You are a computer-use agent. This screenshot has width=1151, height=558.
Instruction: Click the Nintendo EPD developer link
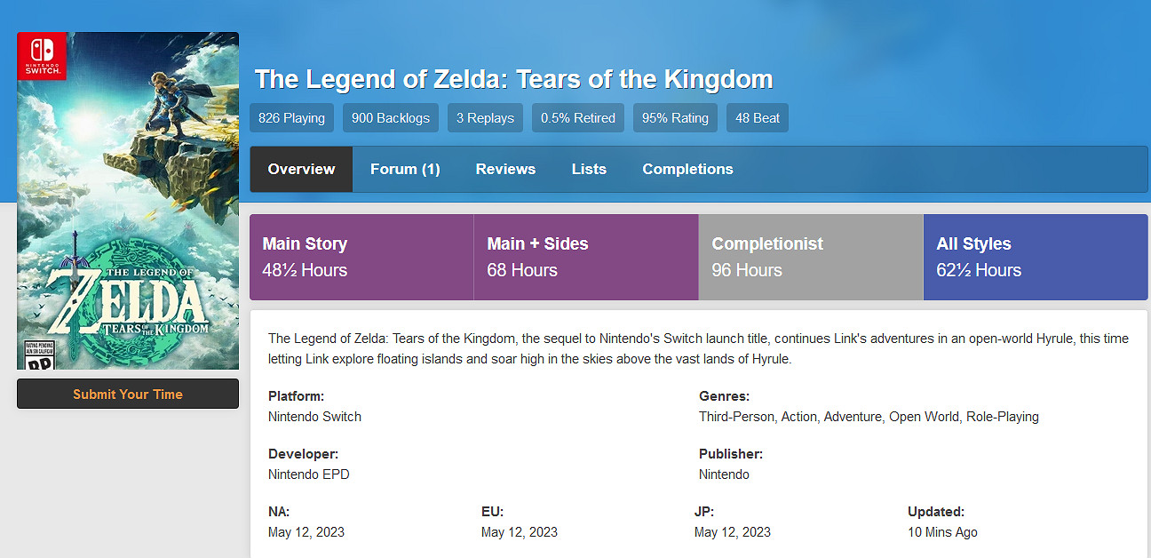309,474
